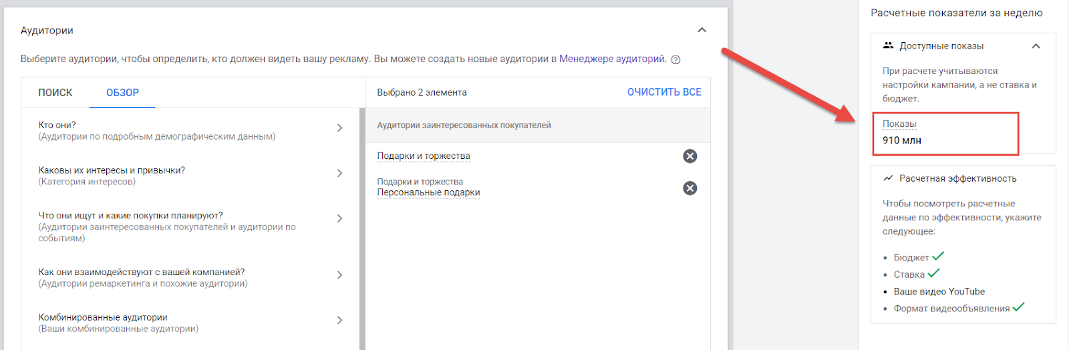The image size is (1069, 350).
Task: Click the green checkmark next to Бюджет
Action: (938, 256)
